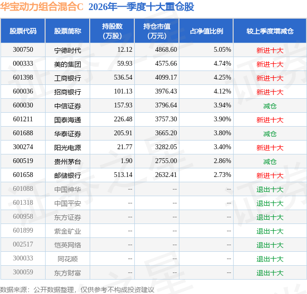This screenshot has width=307, height=294.
Task: Click market value 4099.17
Action: (166, 78)
